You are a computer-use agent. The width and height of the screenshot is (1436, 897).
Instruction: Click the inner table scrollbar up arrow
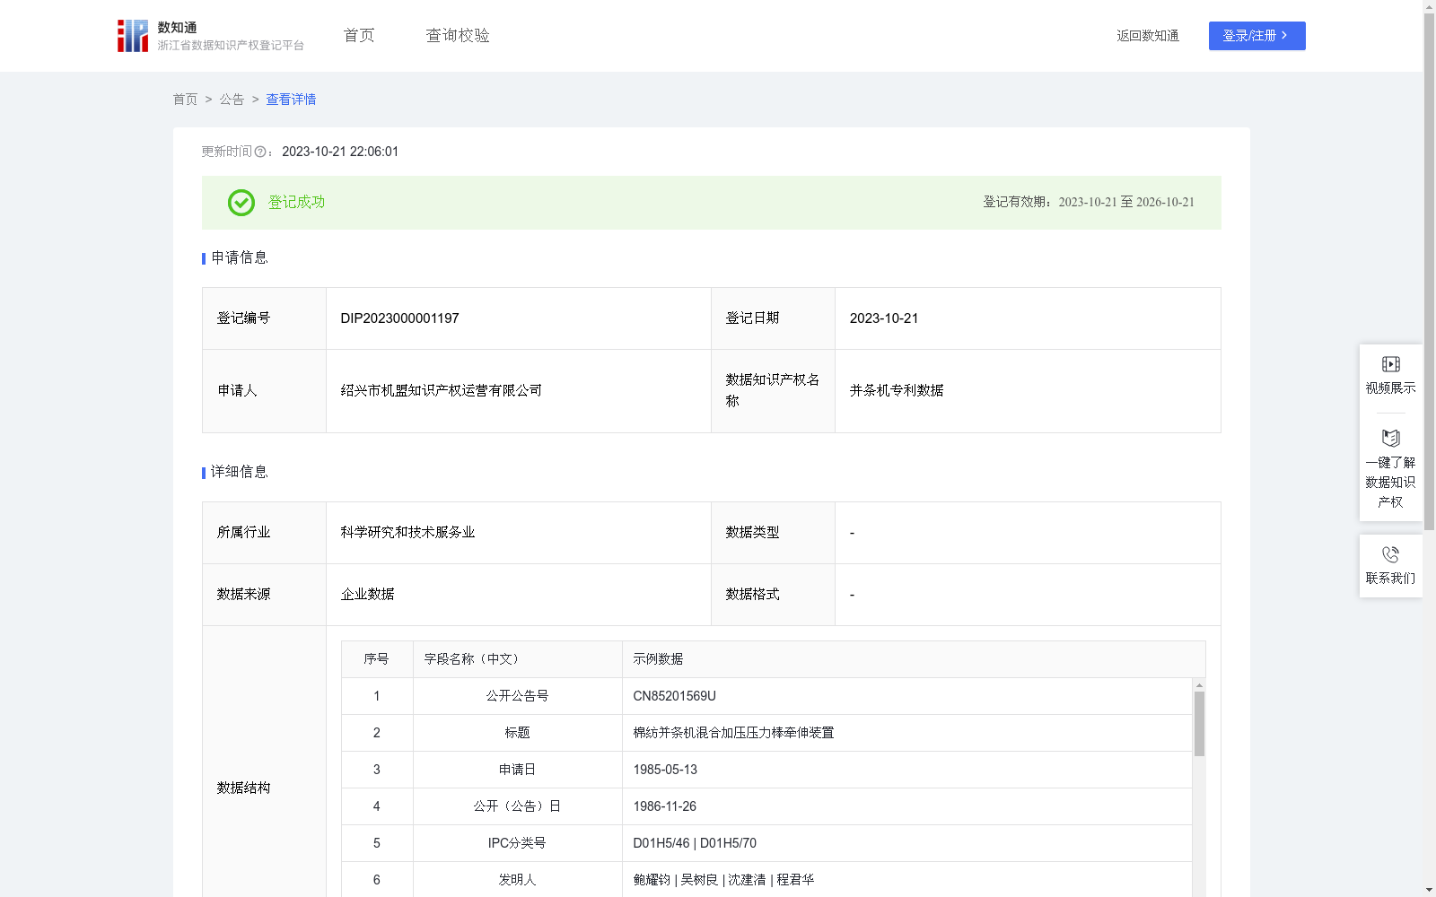pyautogui.click(x=1199, y=685)
